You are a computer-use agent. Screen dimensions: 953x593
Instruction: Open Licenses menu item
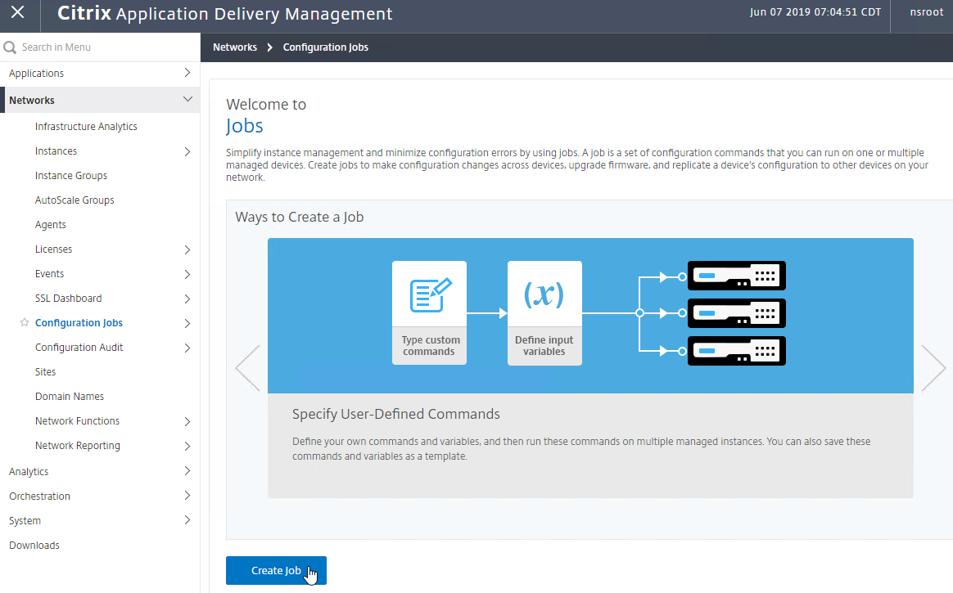pyautogui.click(x=53, y=249)
